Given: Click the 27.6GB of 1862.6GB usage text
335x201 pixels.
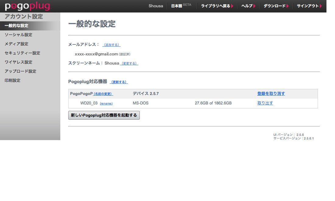Looking at the screenshot, I should [x=213, y=103].
